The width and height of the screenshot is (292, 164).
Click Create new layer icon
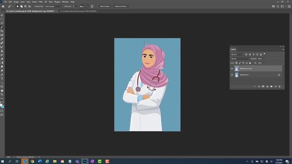(x=276, y=87)
